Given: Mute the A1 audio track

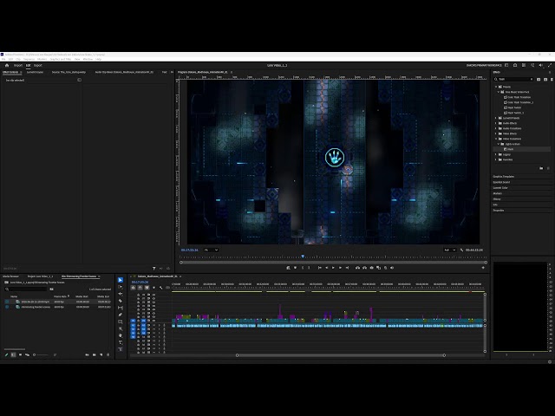Looking at the screenshot, I should coord(154,325).
